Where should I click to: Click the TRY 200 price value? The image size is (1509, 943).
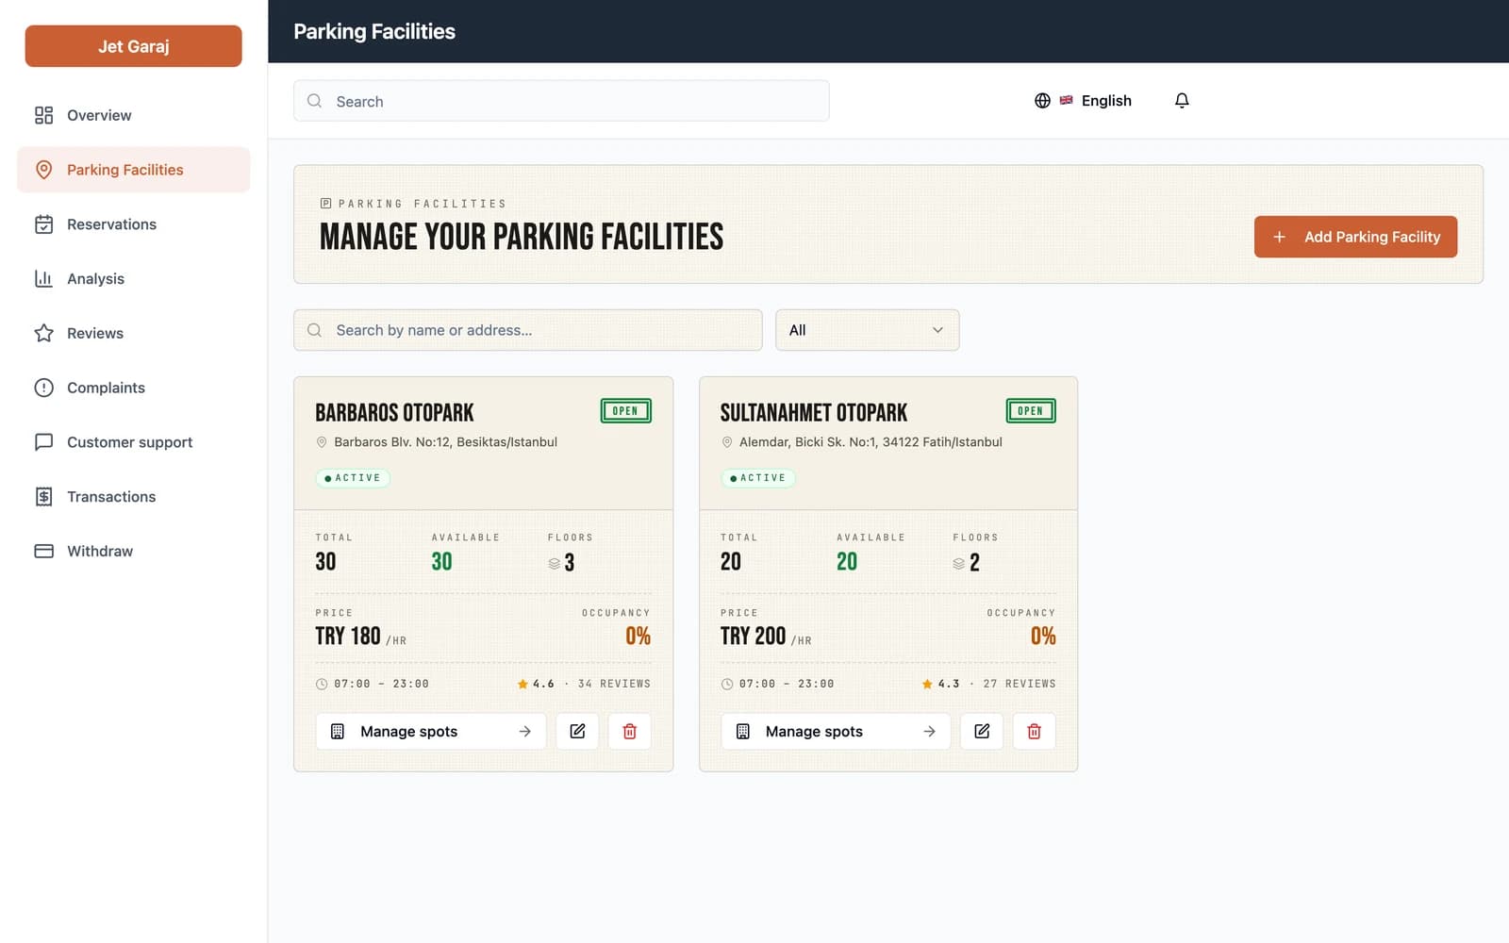(753, 637)
